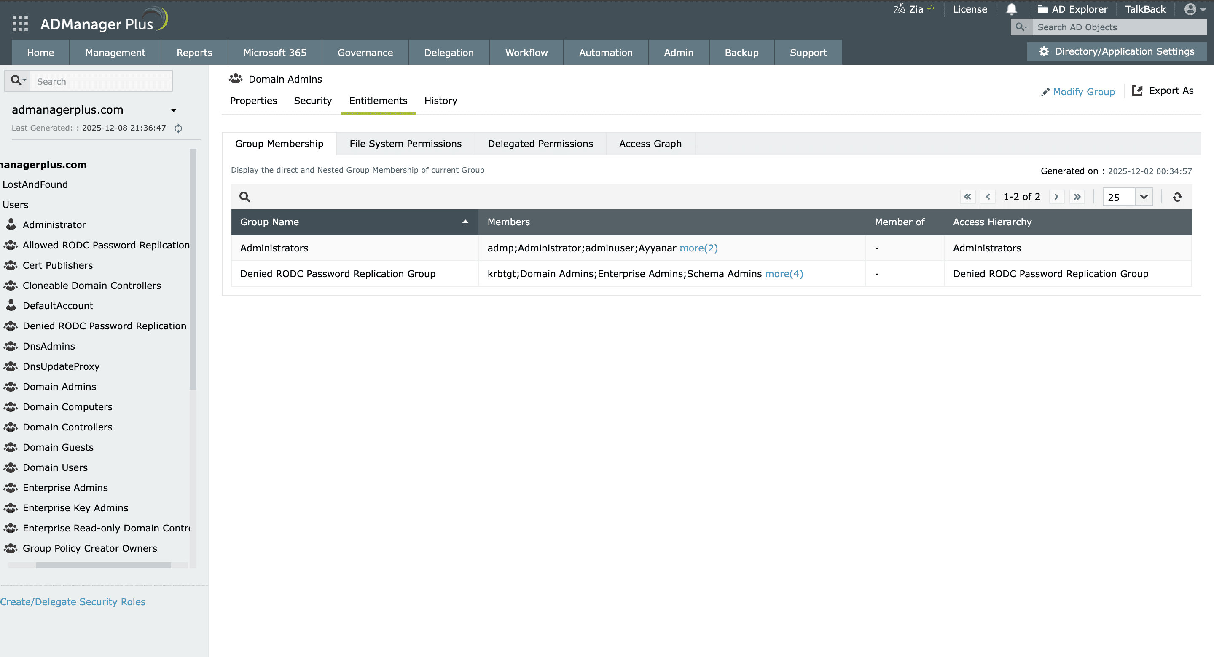Open the user account icon at top right

[1191, 9]
